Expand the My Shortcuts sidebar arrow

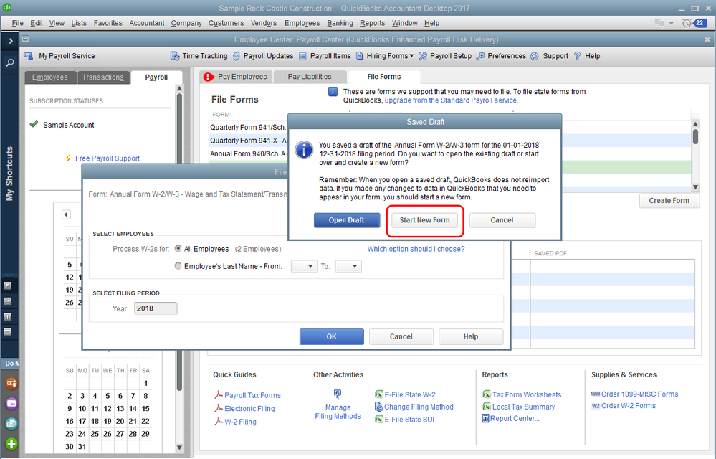[10, 41]
